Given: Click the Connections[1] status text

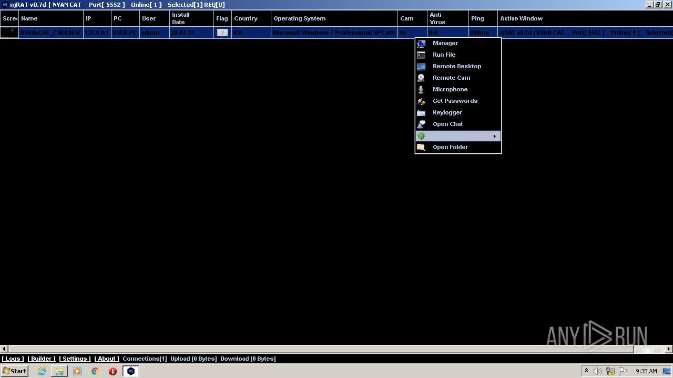Looking at the screenshot, I should [145, 359].
